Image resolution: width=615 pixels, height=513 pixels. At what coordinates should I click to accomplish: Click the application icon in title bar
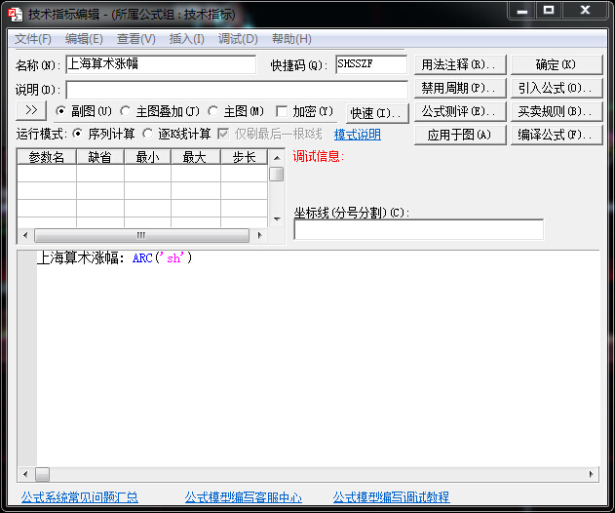(15, 15)
